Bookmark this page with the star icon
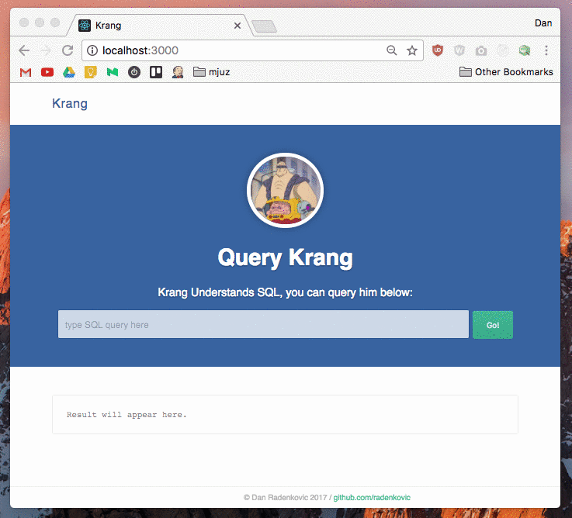The width and height of the screenshot is (572, 518). (x=412, y=50)
